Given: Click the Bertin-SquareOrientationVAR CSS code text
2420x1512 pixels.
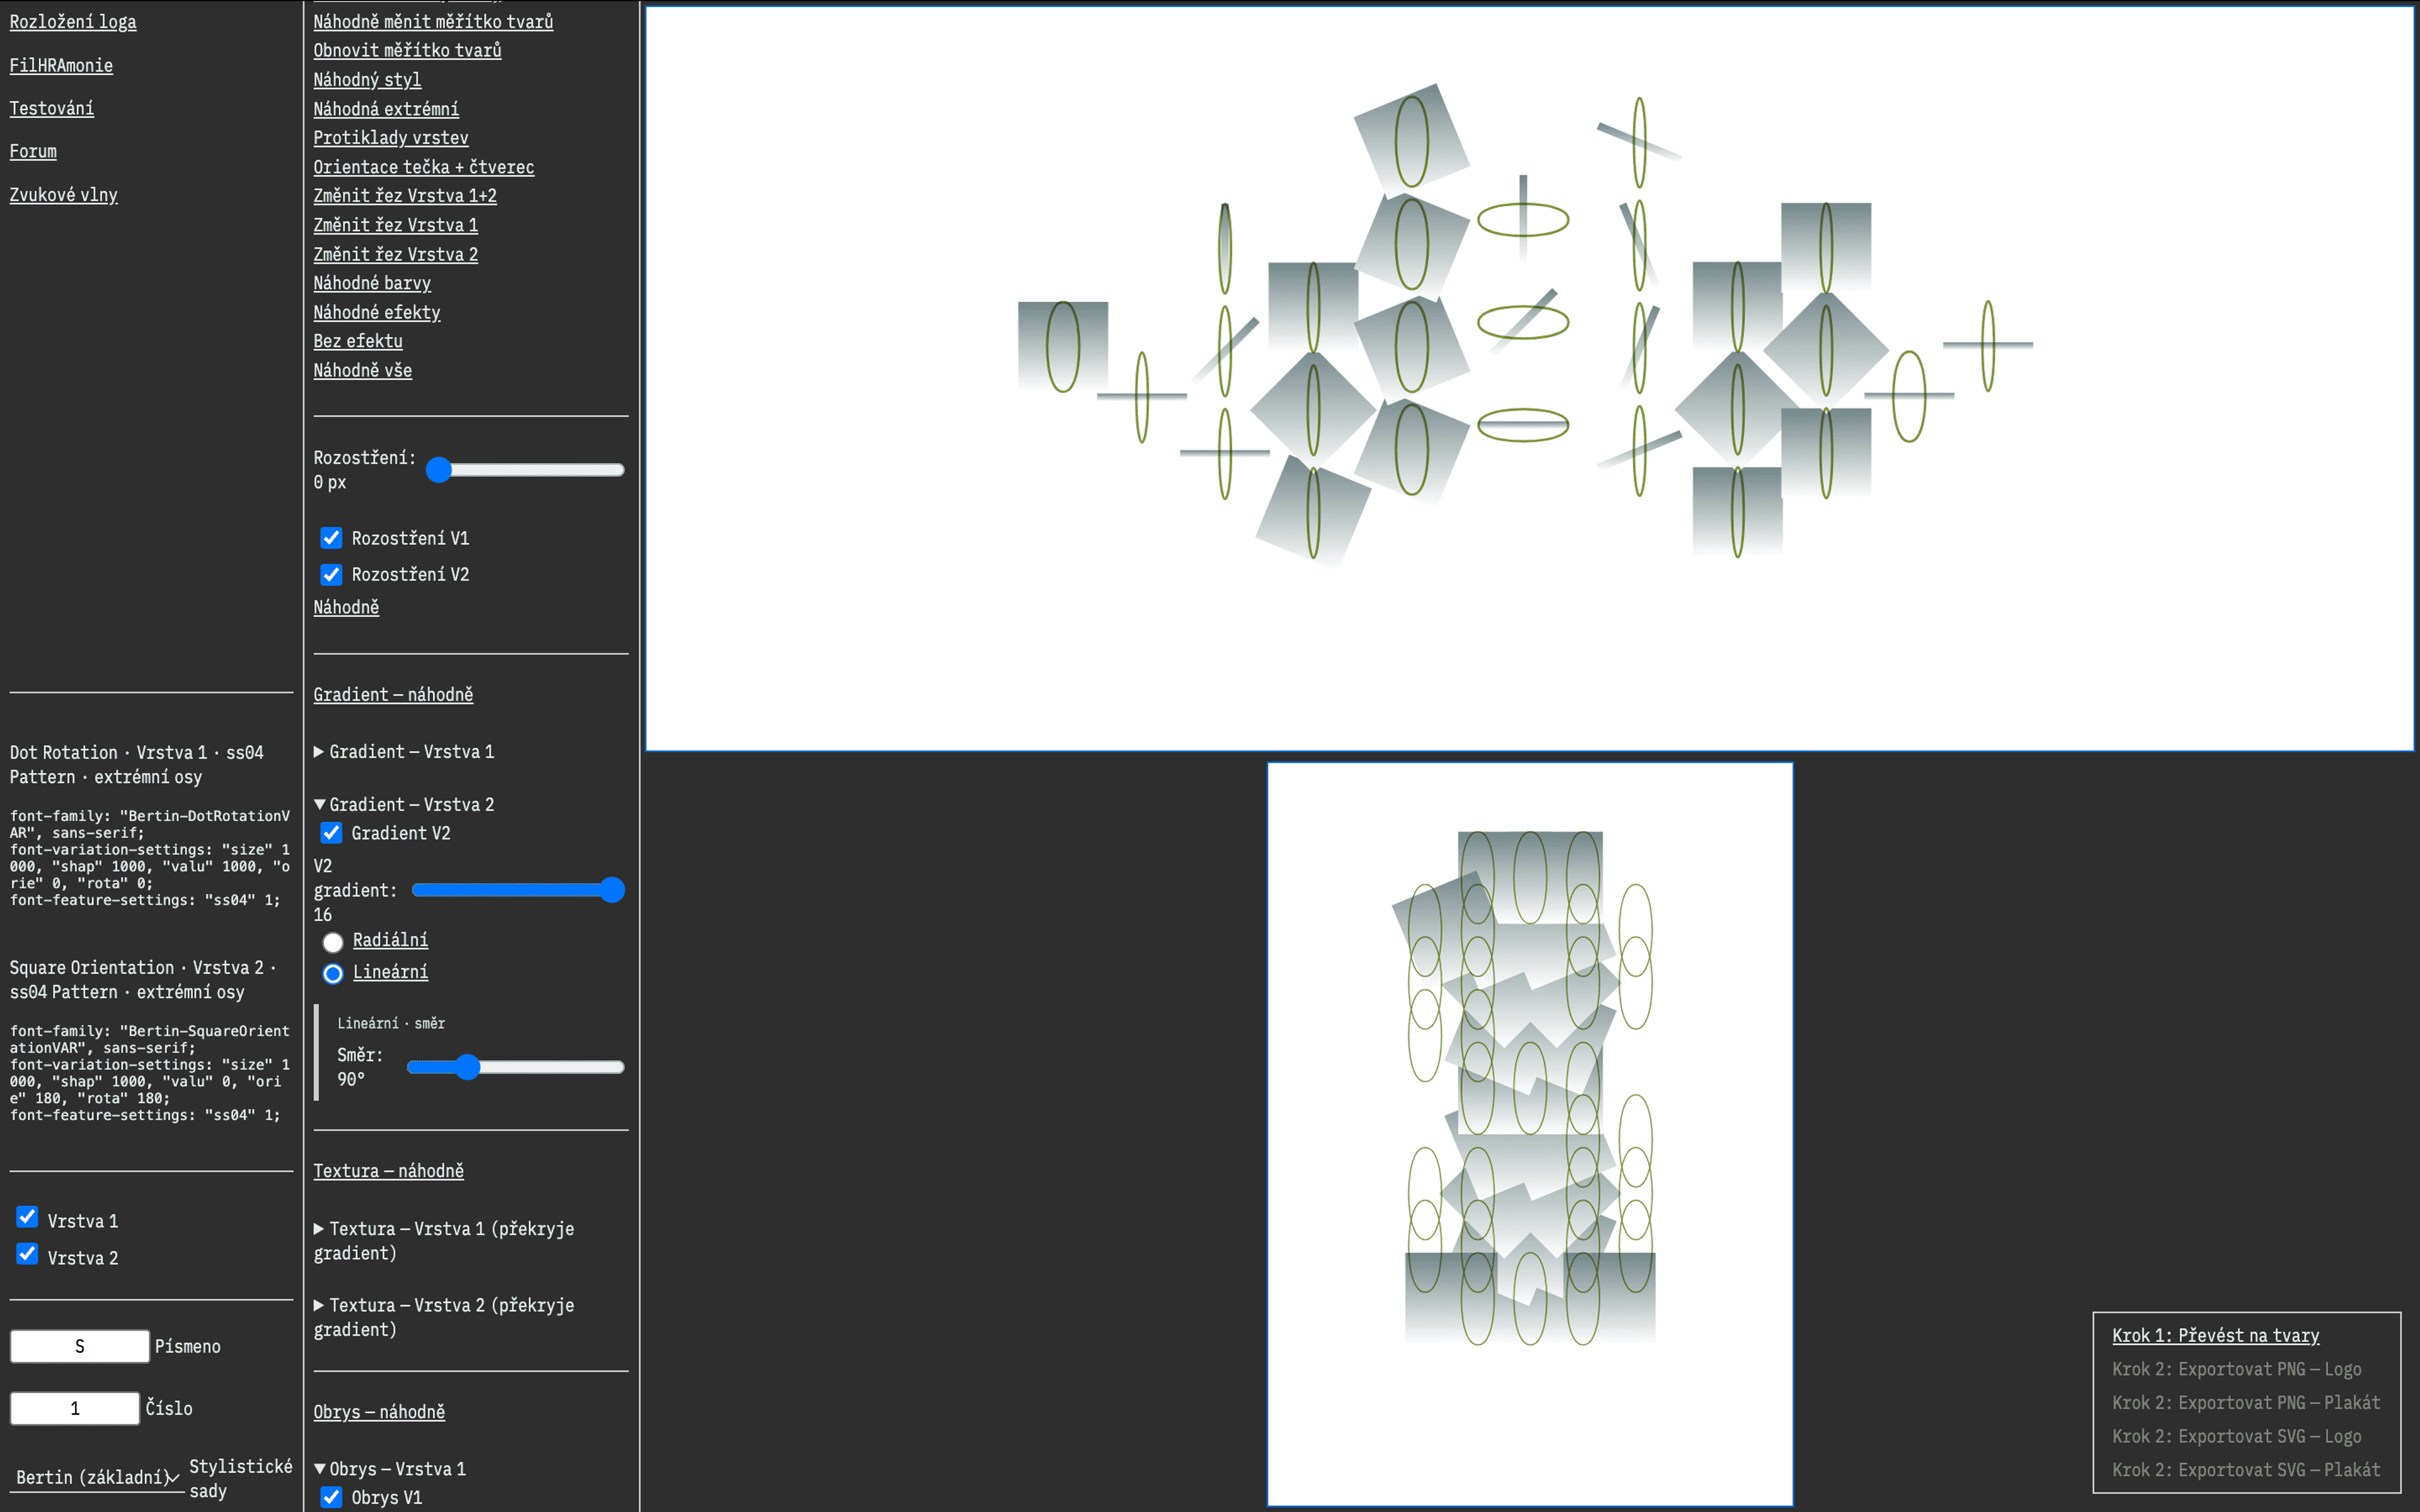Looking at the screenshot, I should (150, 1073).
